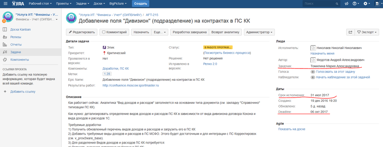
Task: Click the Доска Kanban board icon
Action: pos(5,29)
